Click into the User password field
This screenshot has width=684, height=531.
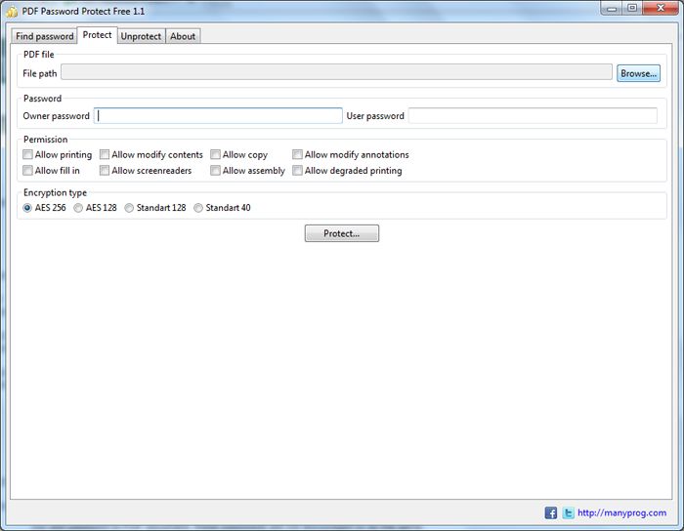(x=533, y=116)
